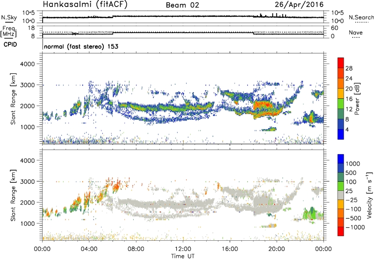Screen dimensions: 374x259
Task: Select the "Freq. [MHz]" axis label
Action: (9, 31)
